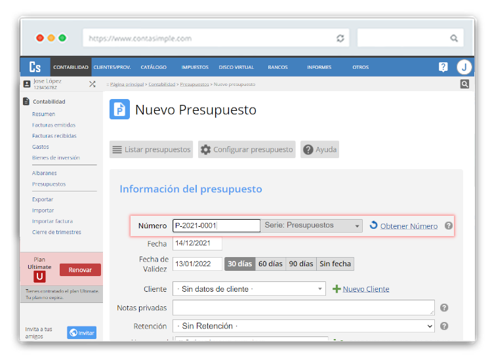Open the Clientes/Prov. top menu

point(112,67)
